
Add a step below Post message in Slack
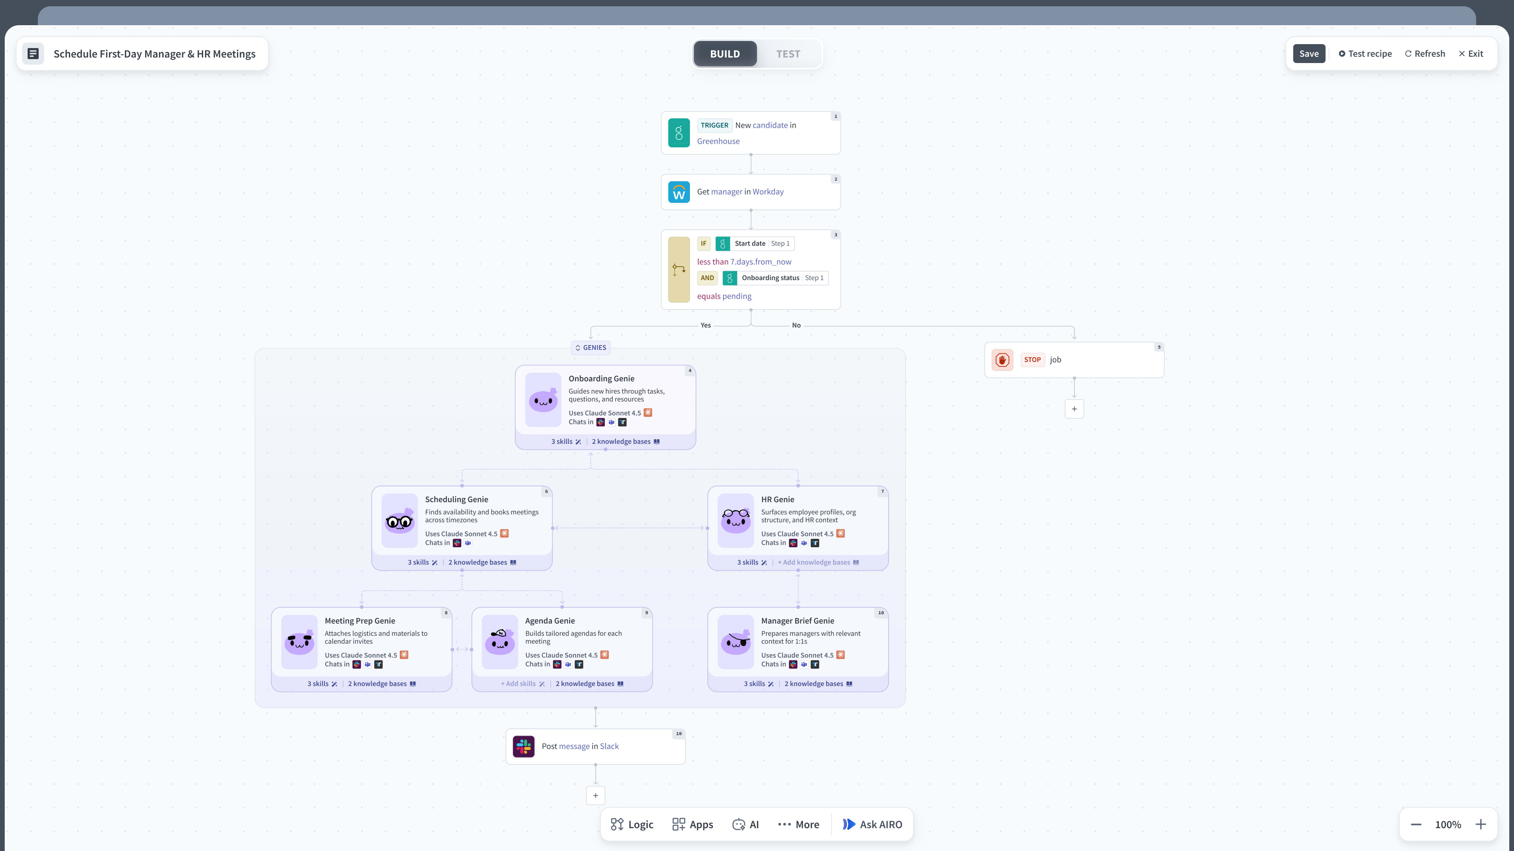click(x=595, y=796)
